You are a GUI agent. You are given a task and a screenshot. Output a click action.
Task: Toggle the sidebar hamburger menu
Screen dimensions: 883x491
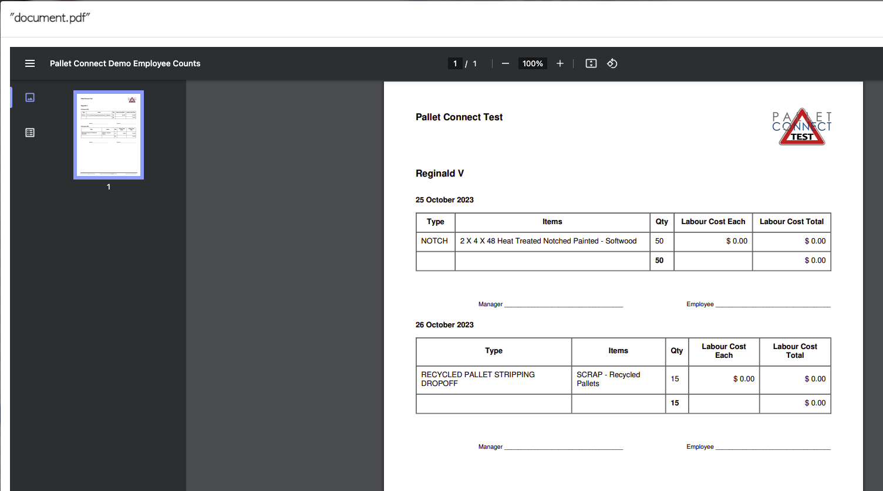pyautogui.click(x=30, y=63)
